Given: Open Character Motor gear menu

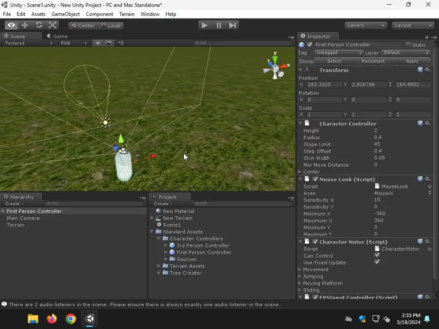Looking at the screenshot, I should pyautogui.click(x=427, y=242).
